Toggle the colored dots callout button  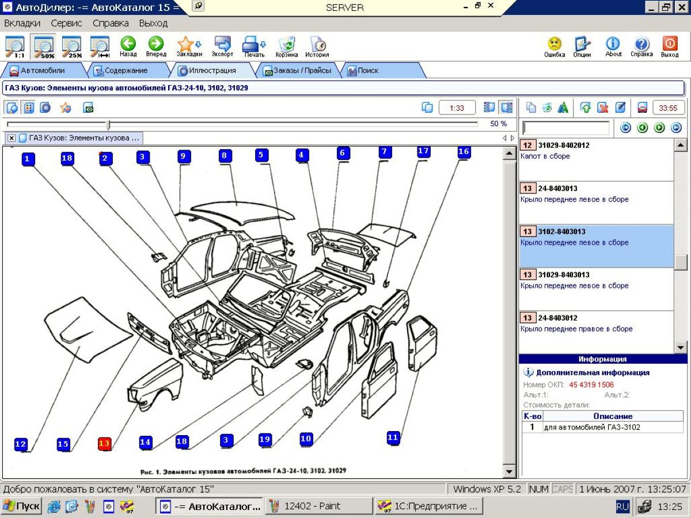(x=29, y=108)
